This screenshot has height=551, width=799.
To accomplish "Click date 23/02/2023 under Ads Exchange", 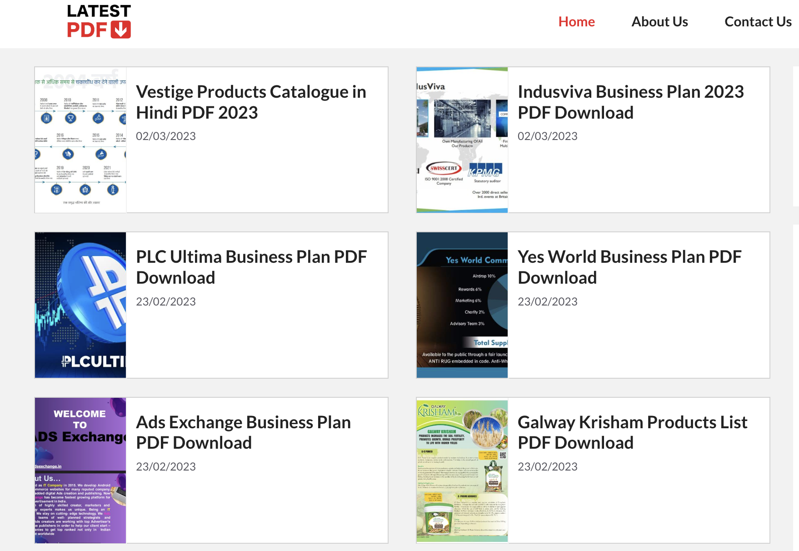I will pyautogui.click(x=166, y=467).
